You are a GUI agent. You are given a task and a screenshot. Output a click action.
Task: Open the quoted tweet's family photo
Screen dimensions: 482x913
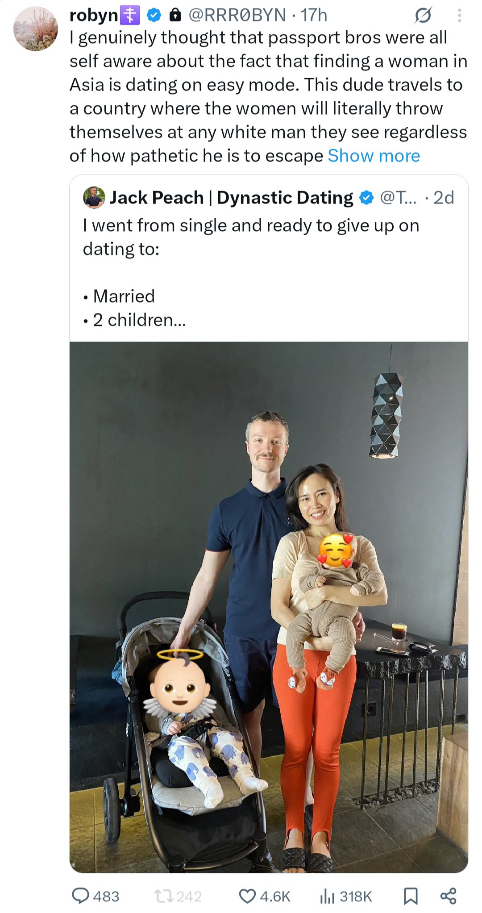(x=269, y=607)
